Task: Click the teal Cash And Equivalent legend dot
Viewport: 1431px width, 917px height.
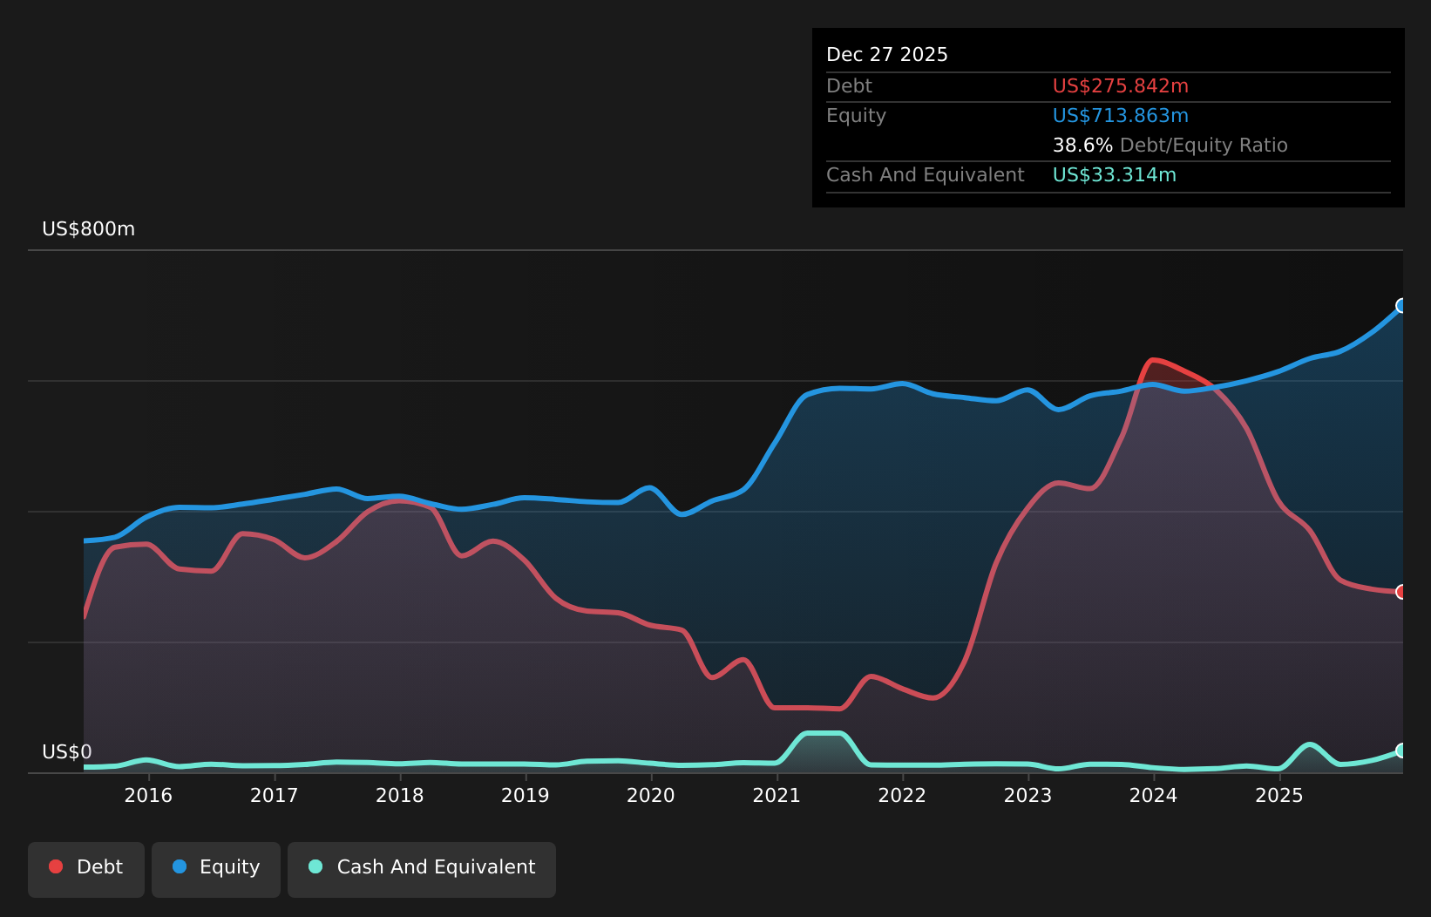Action: pos(315,866)
